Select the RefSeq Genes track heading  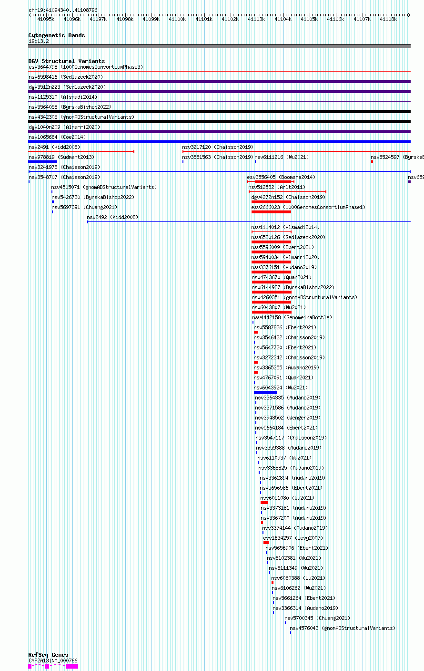[x=48, y=655]
